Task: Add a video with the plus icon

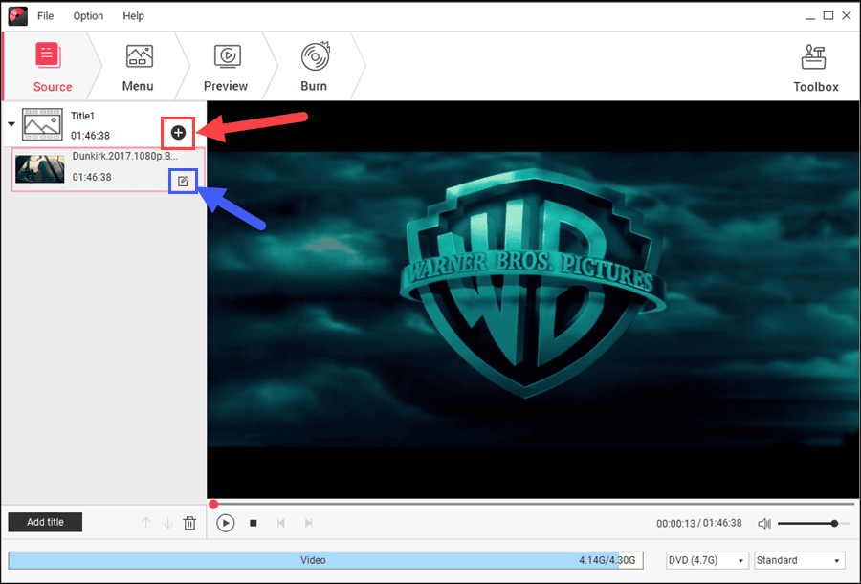Action: click(x=178, y=132)
